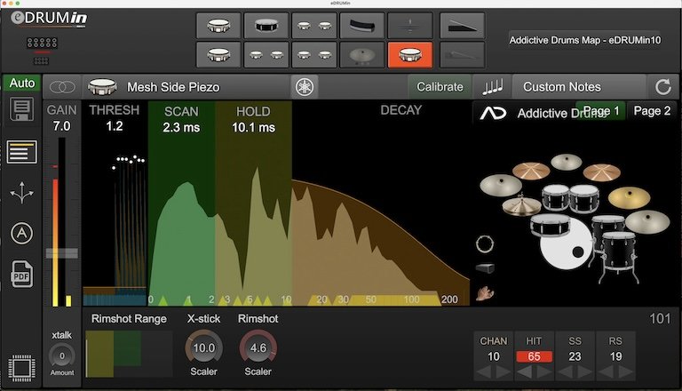
Task: Decrease the CHAN value with left arrow
Action: click(484, 372)
